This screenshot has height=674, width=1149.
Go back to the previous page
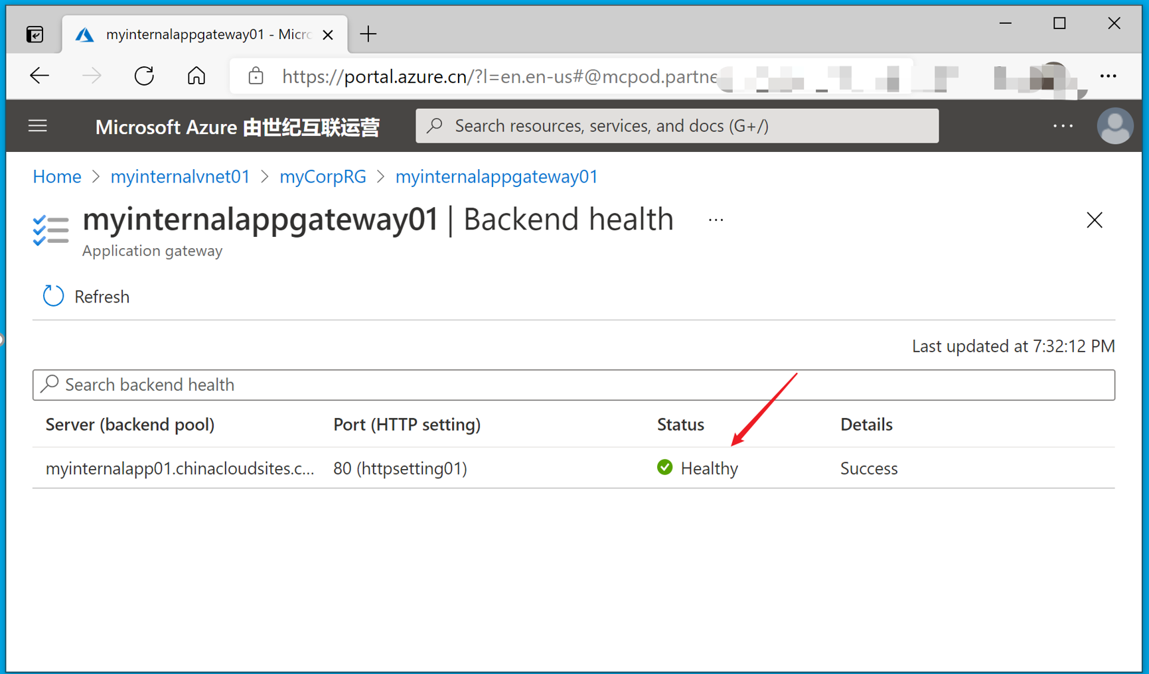[40, 76]
